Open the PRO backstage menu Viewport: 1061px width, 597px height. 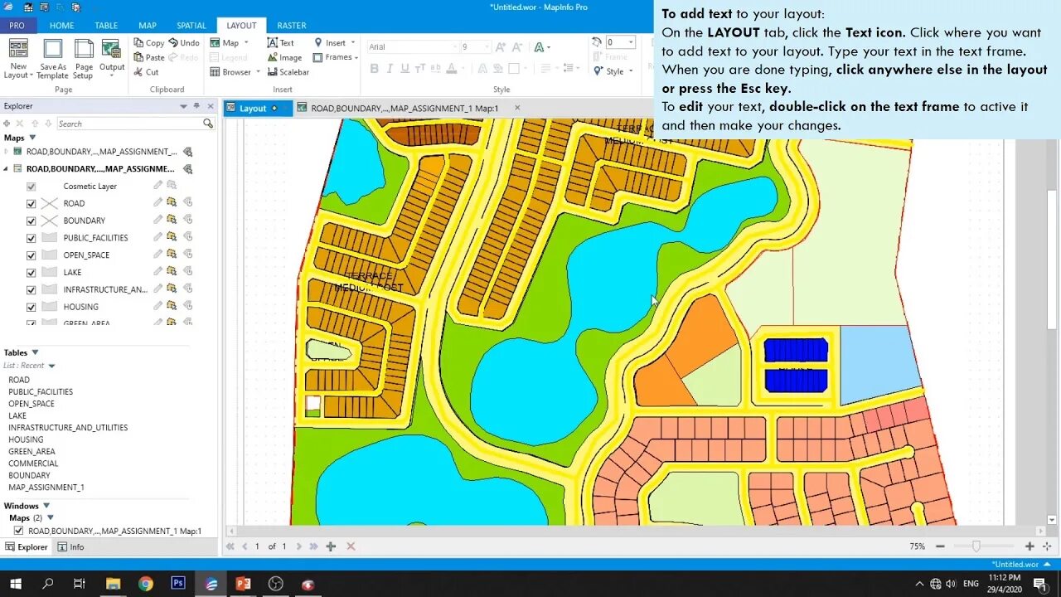[17, 26]
